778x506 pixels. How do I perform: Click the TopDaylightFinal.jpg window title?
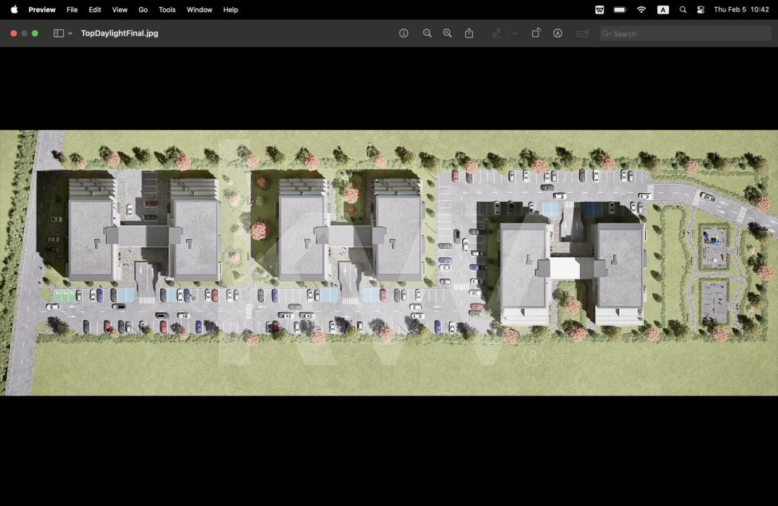119,33
